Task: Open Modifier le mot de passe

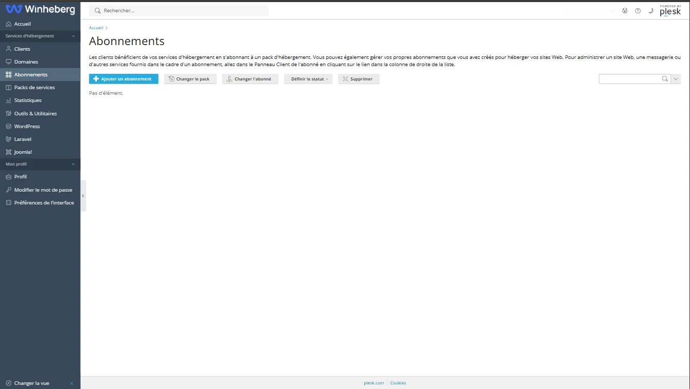Action: [x=40, y=190]
